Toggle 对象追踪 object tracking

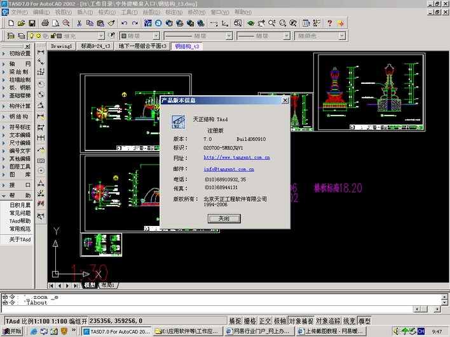click(x=328, y=321)
